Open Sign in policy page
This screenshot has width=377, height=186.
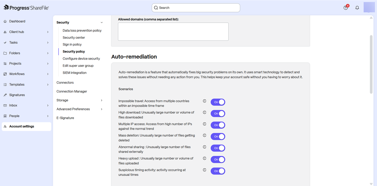click(x=72, y=45)
